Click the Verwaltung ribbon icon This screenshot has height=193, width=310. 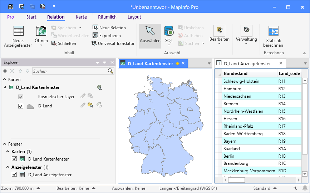coord(246,31)
